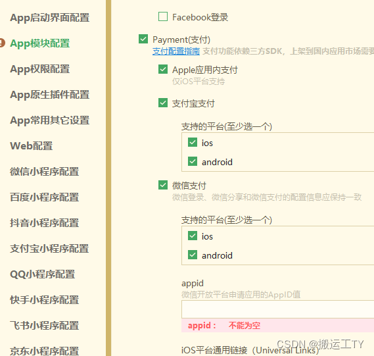Screen dimensions: 374x356
Task: Uncheck android under 微信支付 platforms
Action: tap(193, 255)
